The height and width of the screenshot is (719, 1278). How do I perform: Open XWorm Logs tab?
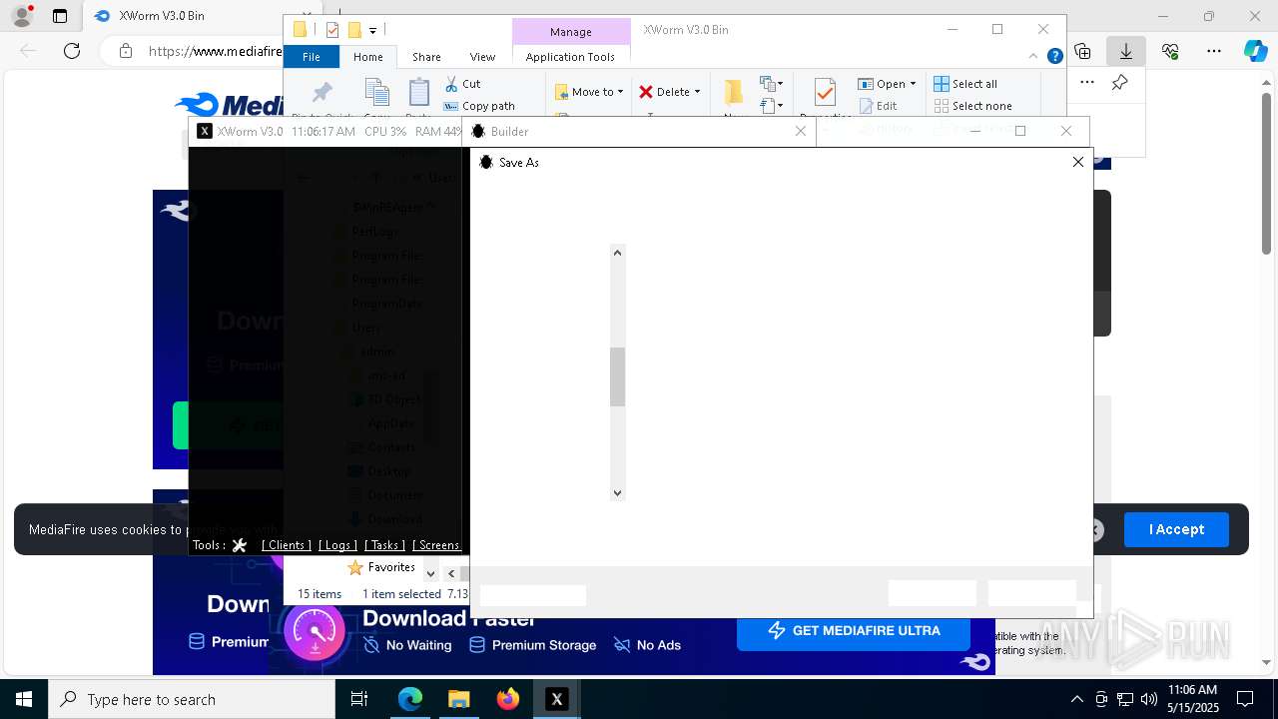pos(337,545)
